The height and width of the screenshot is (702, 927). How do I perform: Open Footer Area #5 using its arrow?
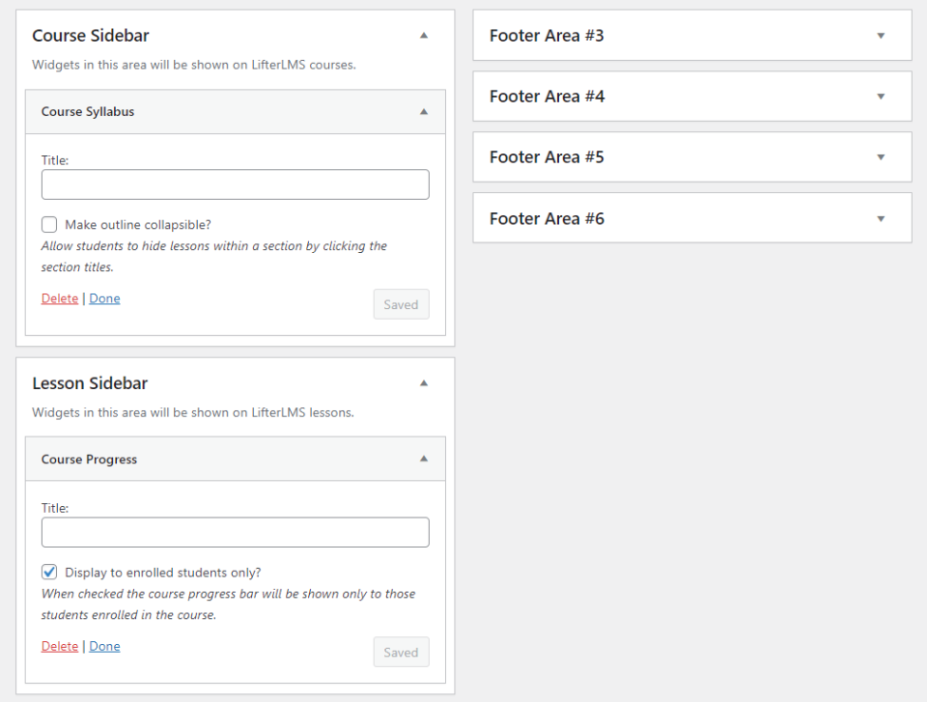tap(880, 157)
